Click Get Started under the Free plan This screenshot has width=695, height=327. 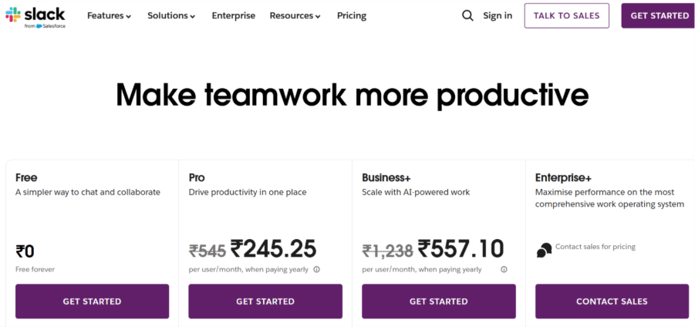(92, 302)
